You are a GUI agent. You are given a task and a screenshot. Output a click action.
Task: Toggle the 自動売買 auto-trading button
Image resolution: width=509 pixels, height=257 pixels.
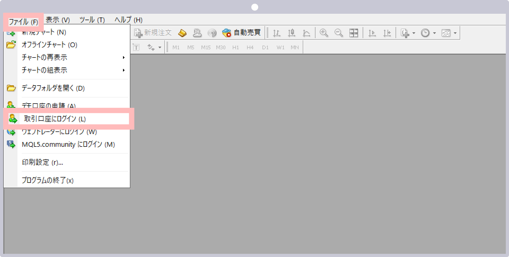point(242,33)
